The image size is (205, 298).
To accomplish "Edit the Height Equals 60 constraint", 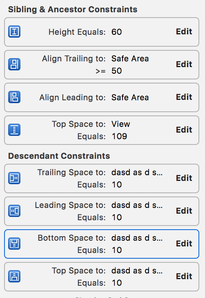I will (x=184, y=32).
